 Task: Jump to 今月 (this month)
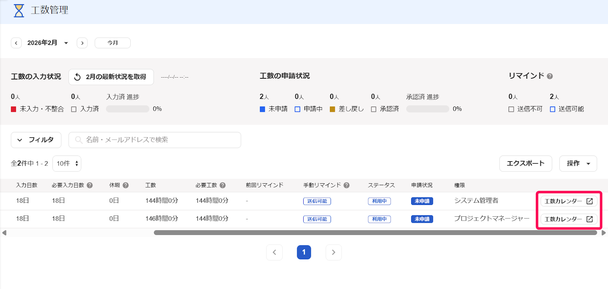click(112, 43)
